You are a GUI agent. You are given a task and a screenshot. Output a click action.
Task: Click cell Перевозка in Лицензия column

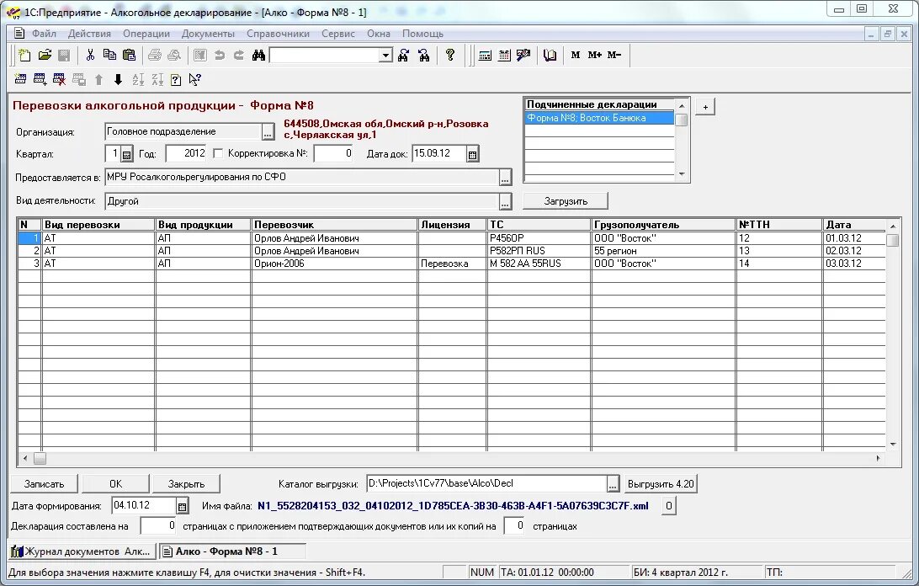click(452, 264)
